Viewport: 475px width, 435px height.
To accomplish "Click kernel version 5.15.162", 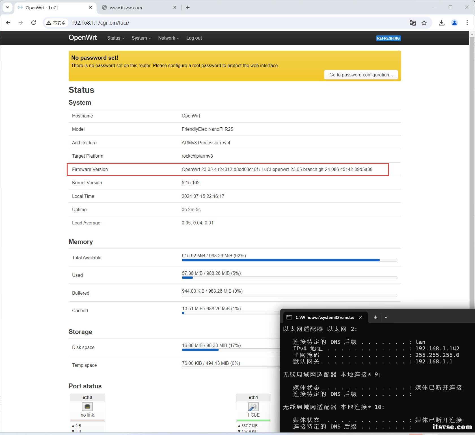I will 191,183.
